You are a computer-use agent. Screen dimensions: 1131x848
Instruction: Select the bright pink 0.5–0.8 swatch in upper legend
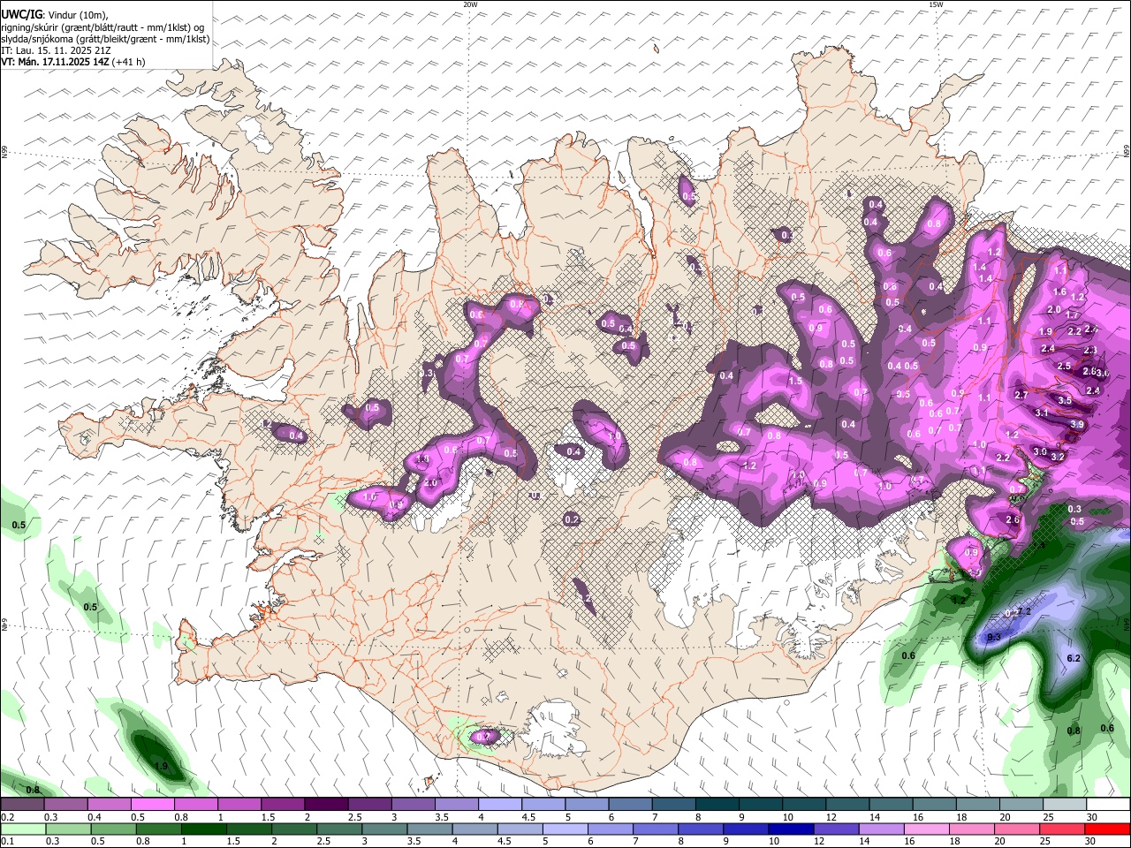coord(152,805)
